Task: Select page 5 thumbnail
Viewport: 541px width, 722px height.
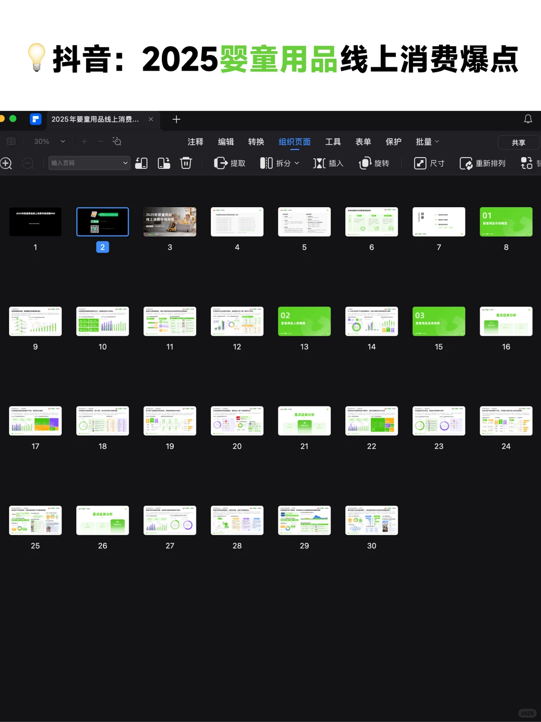Action: pyautogui.click(x=304, y=222)
